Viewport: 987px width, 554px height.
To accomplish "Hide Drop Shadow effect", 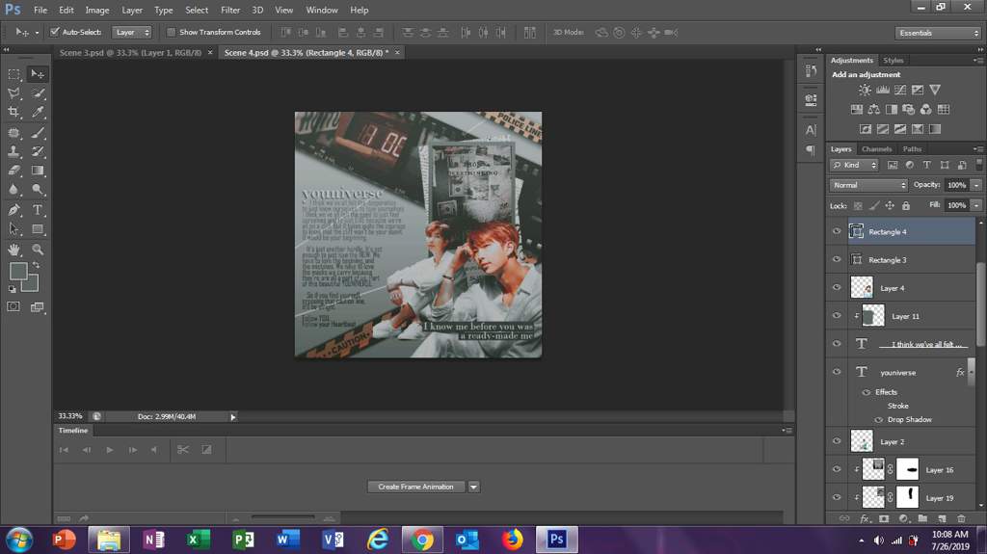I will coord(879,420).
